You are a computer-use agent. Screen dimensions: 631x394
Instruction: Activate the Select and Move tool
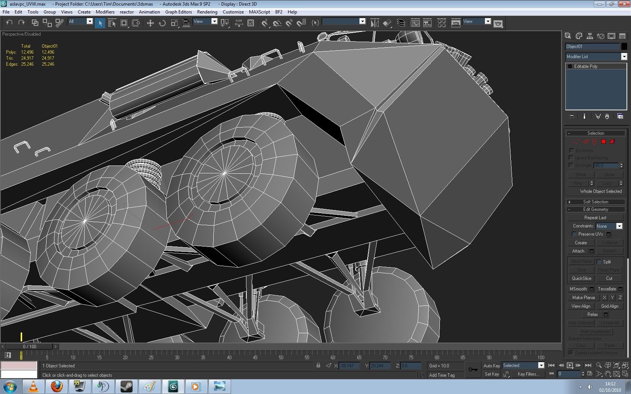pyautogui.click(x=150, y=23)
